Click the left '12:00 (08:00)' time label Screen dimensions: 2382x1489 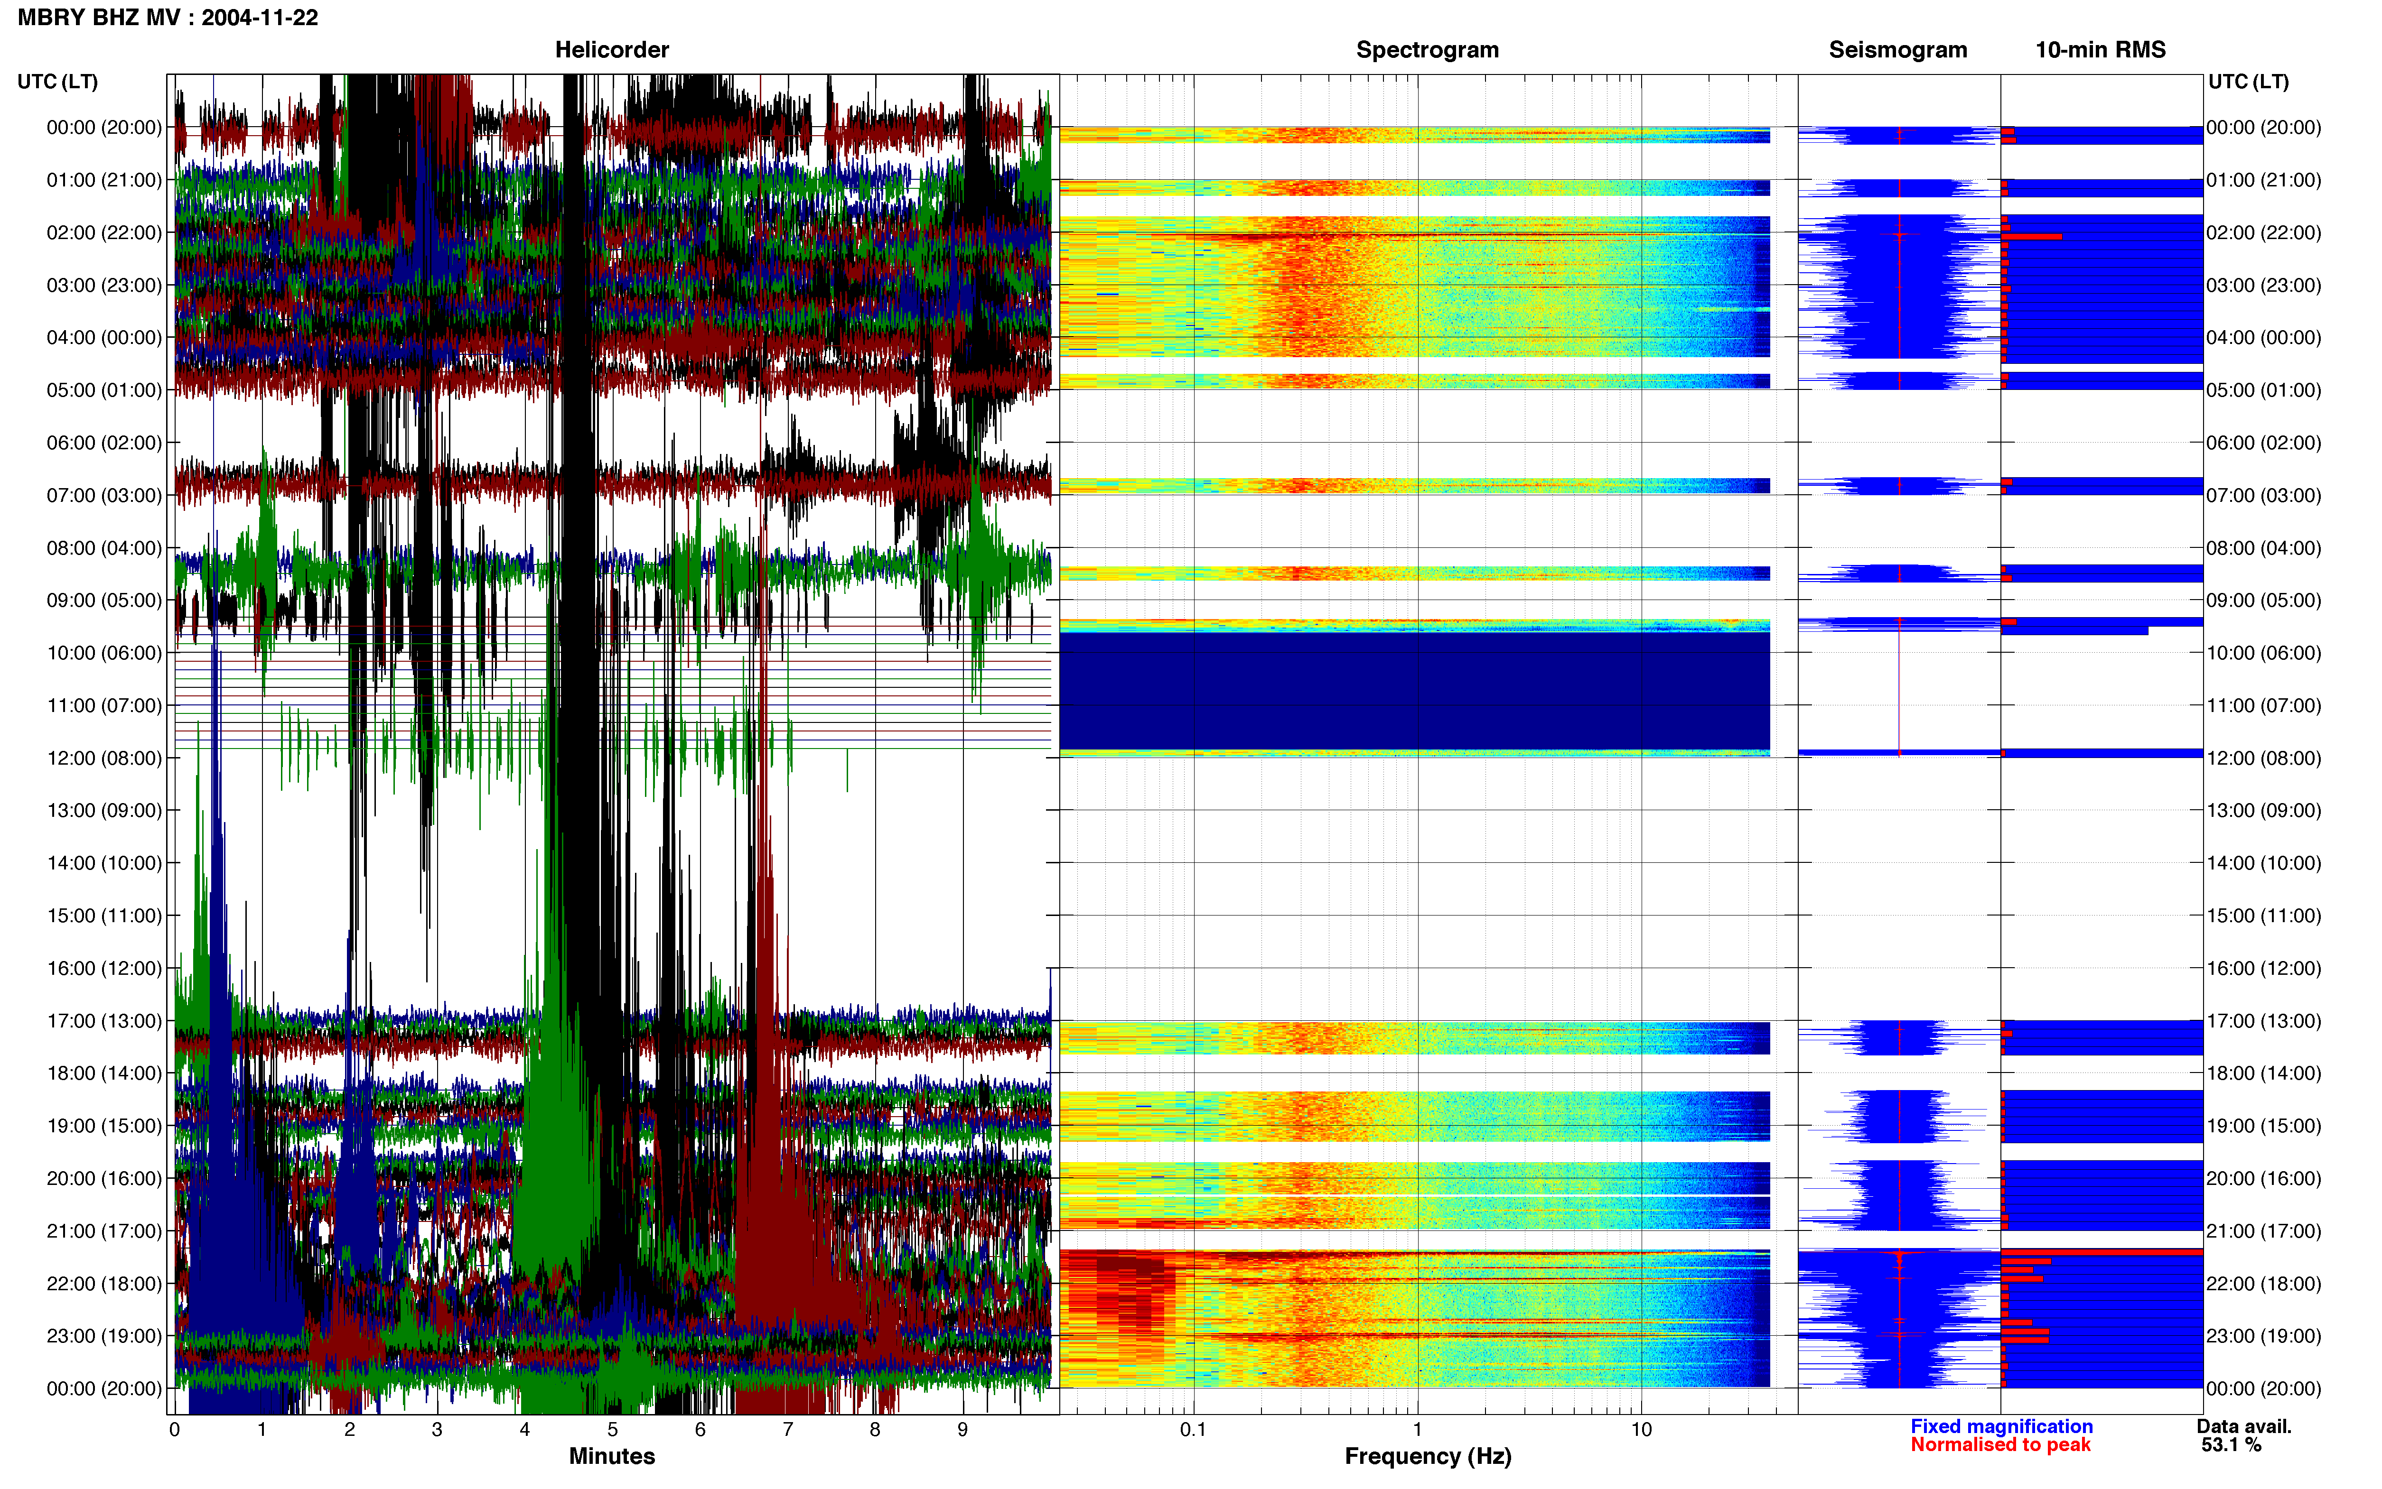click(x=104, y=758)
